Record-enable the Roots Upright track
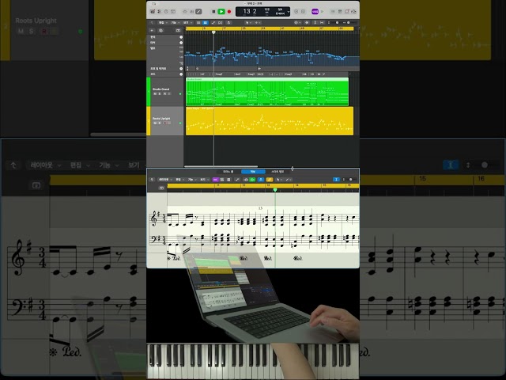 [x=165, y=123]
